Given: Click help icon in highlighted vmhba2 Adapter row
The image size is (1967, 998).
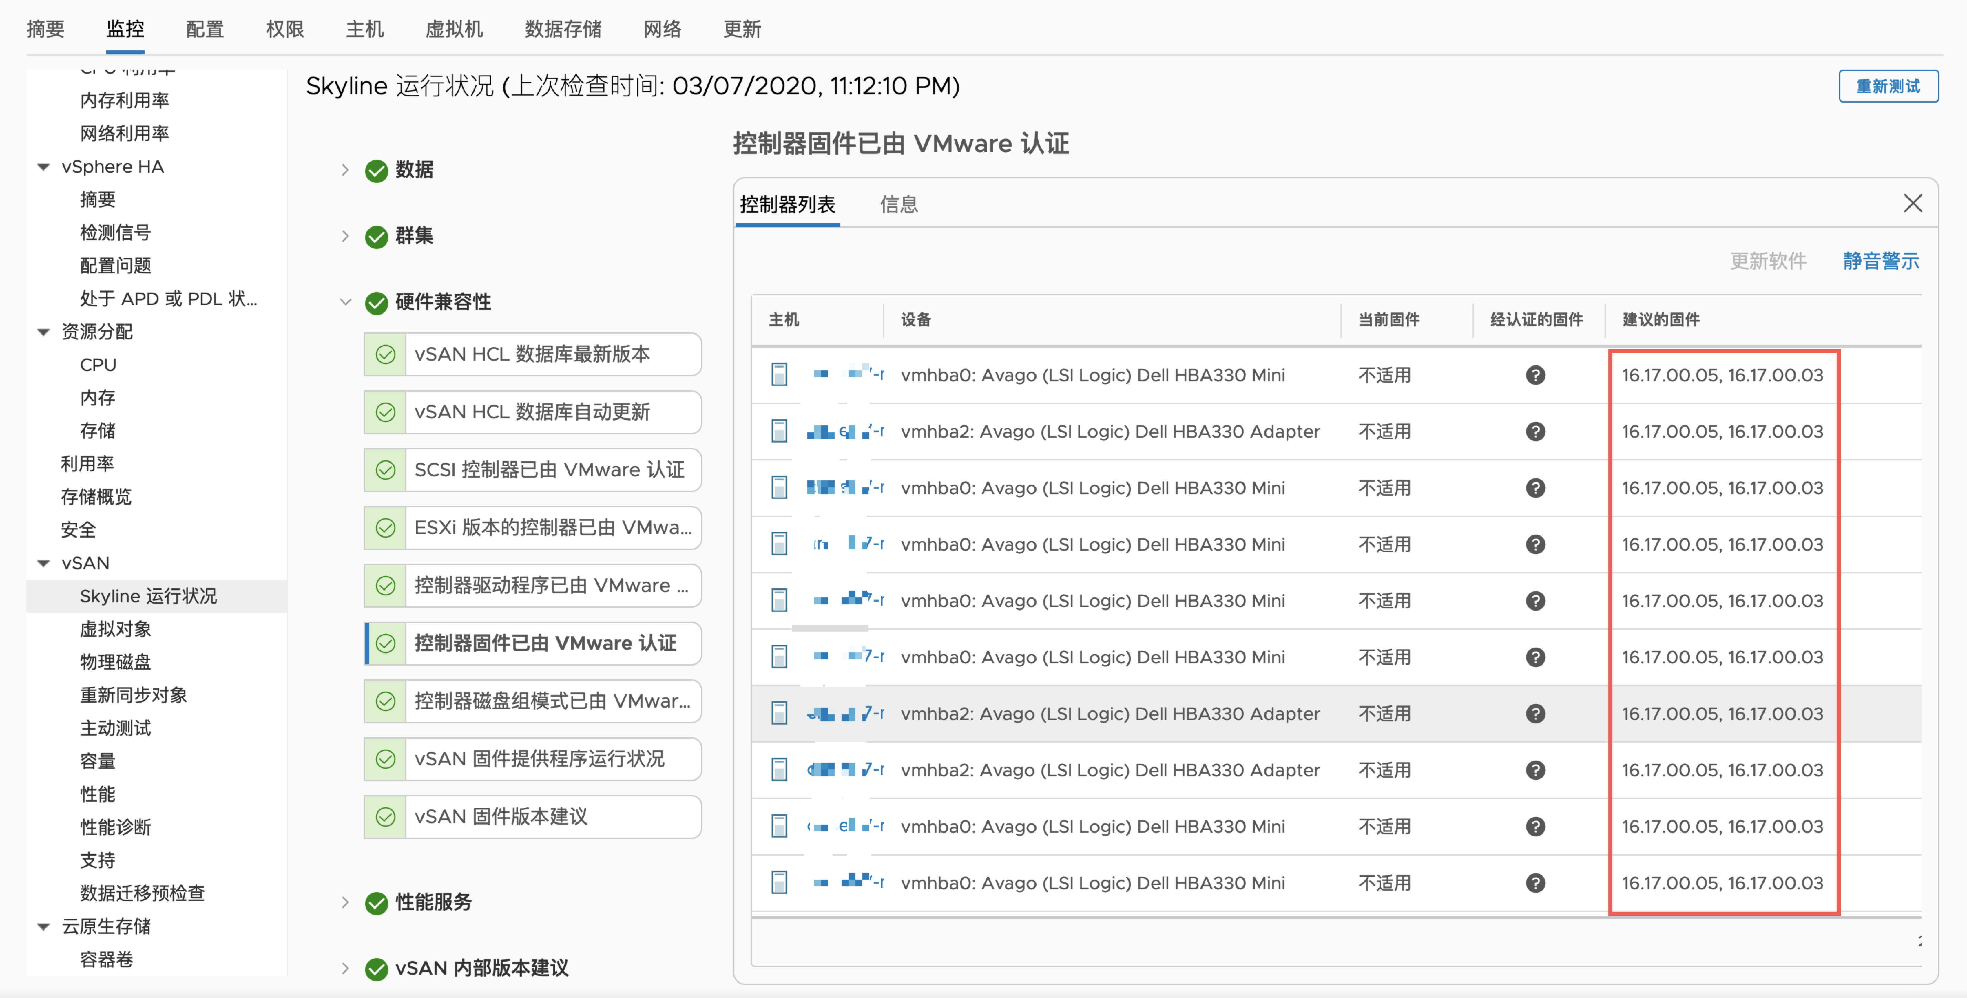Looking at the screenshot, I should click(x=1535, y=713).
